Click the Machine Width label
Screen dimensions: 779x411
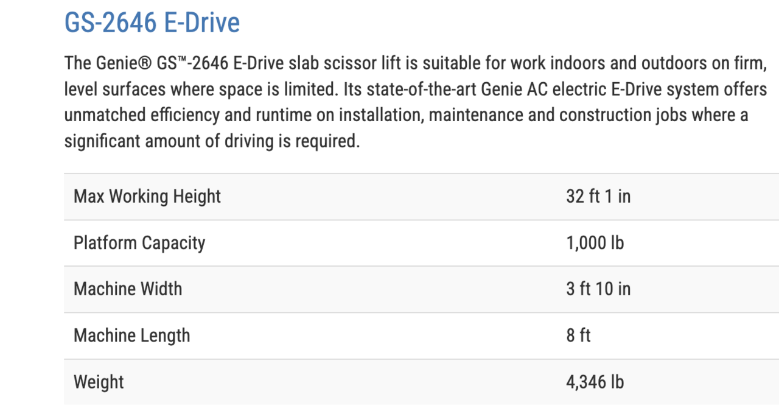pos(128,289)
